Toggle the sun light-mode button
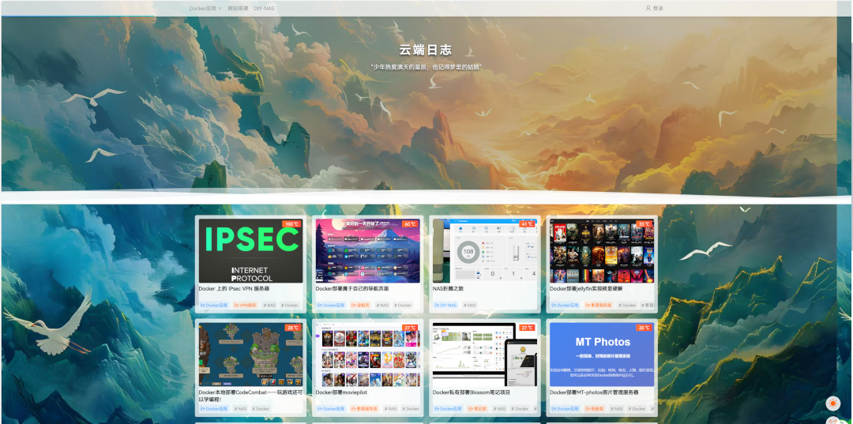The width and height of the screenshot is (853, 424). [833, 403]
